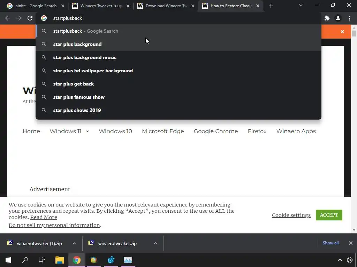
Task: Dismiss the orange banner with X
Action: pyautogui.click(x=342, y=32)
